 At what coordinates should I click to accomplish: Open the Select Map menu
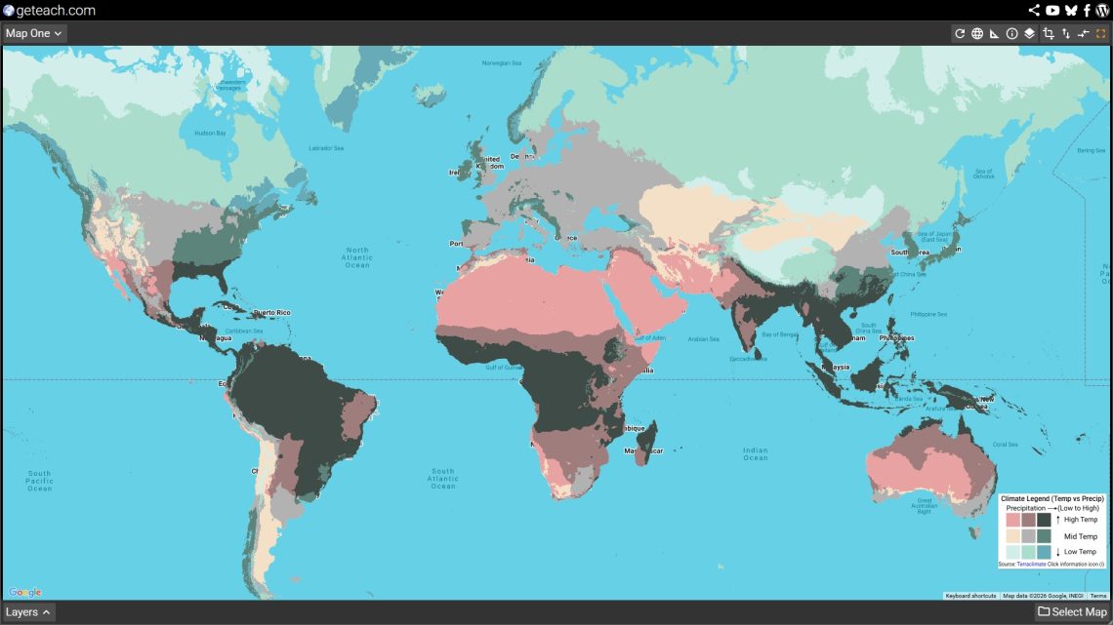pyautogui.click(x=1072, y=612)
